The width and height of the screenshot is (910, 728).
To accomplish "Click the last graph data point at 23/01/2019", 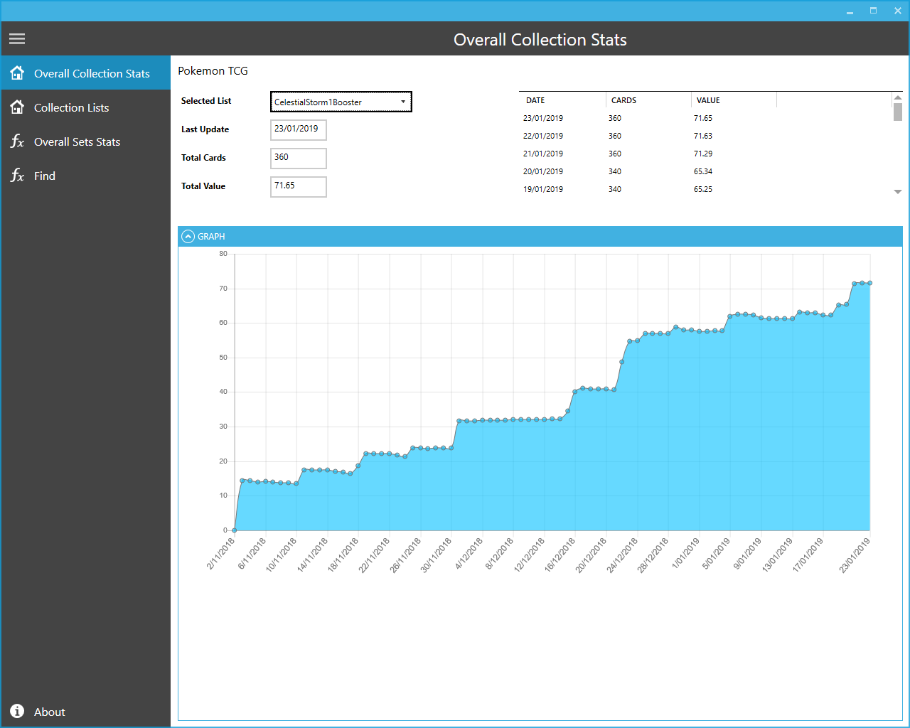I will pyautogui.click(x=869, y=283).
